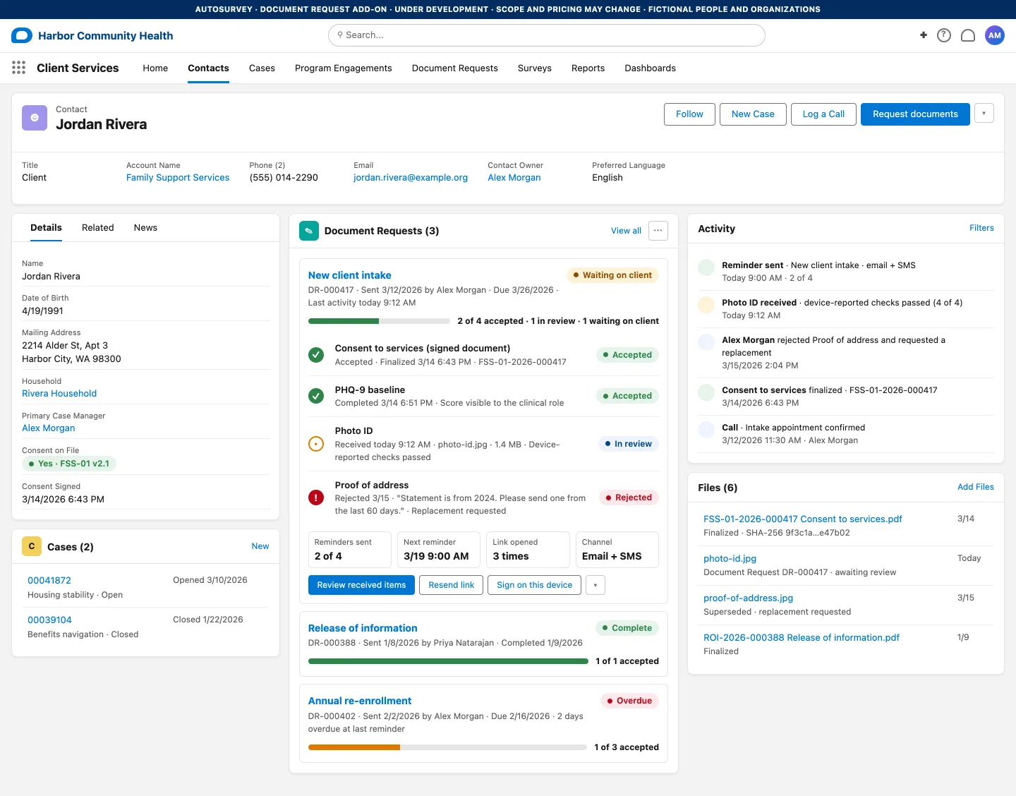Click View all in Document Requests

pyautogui.click(x=626, y=231)
